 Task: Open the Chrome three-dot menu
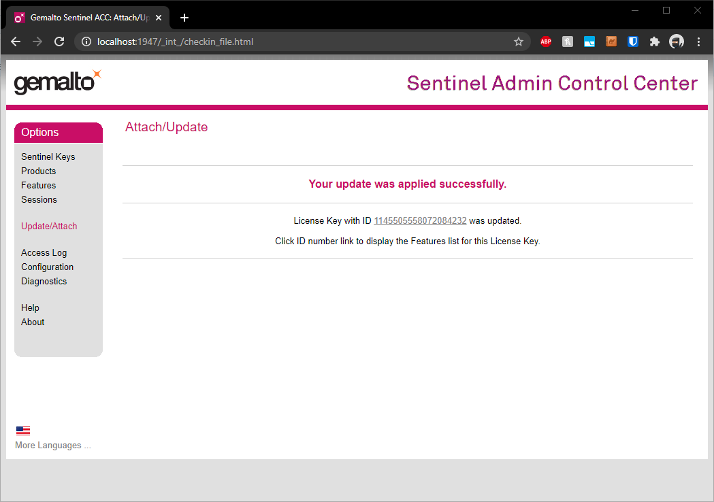(698, 41)
